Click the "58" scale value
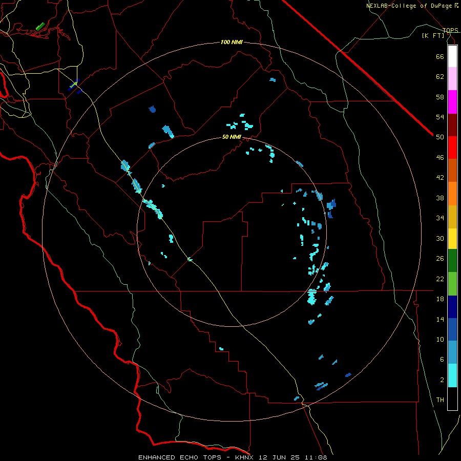This screenshot has width=461, height=461. point(440,97)
